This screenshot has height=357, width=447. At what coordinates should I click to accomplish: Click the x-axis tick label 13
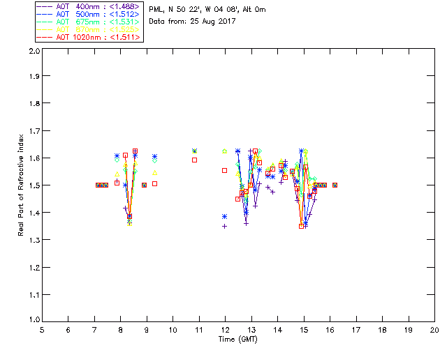[x=251, y=331]
